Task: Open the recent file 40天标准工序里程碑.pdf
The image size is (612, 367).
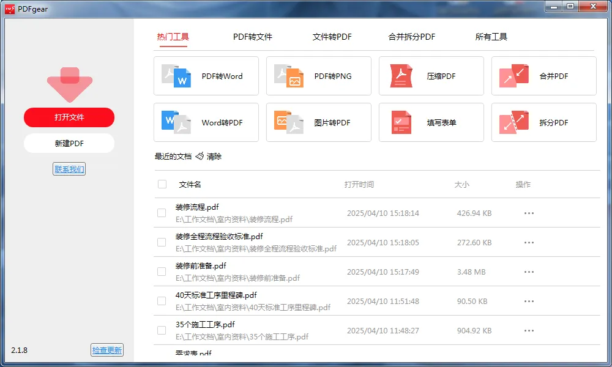Action: (216, 295)
